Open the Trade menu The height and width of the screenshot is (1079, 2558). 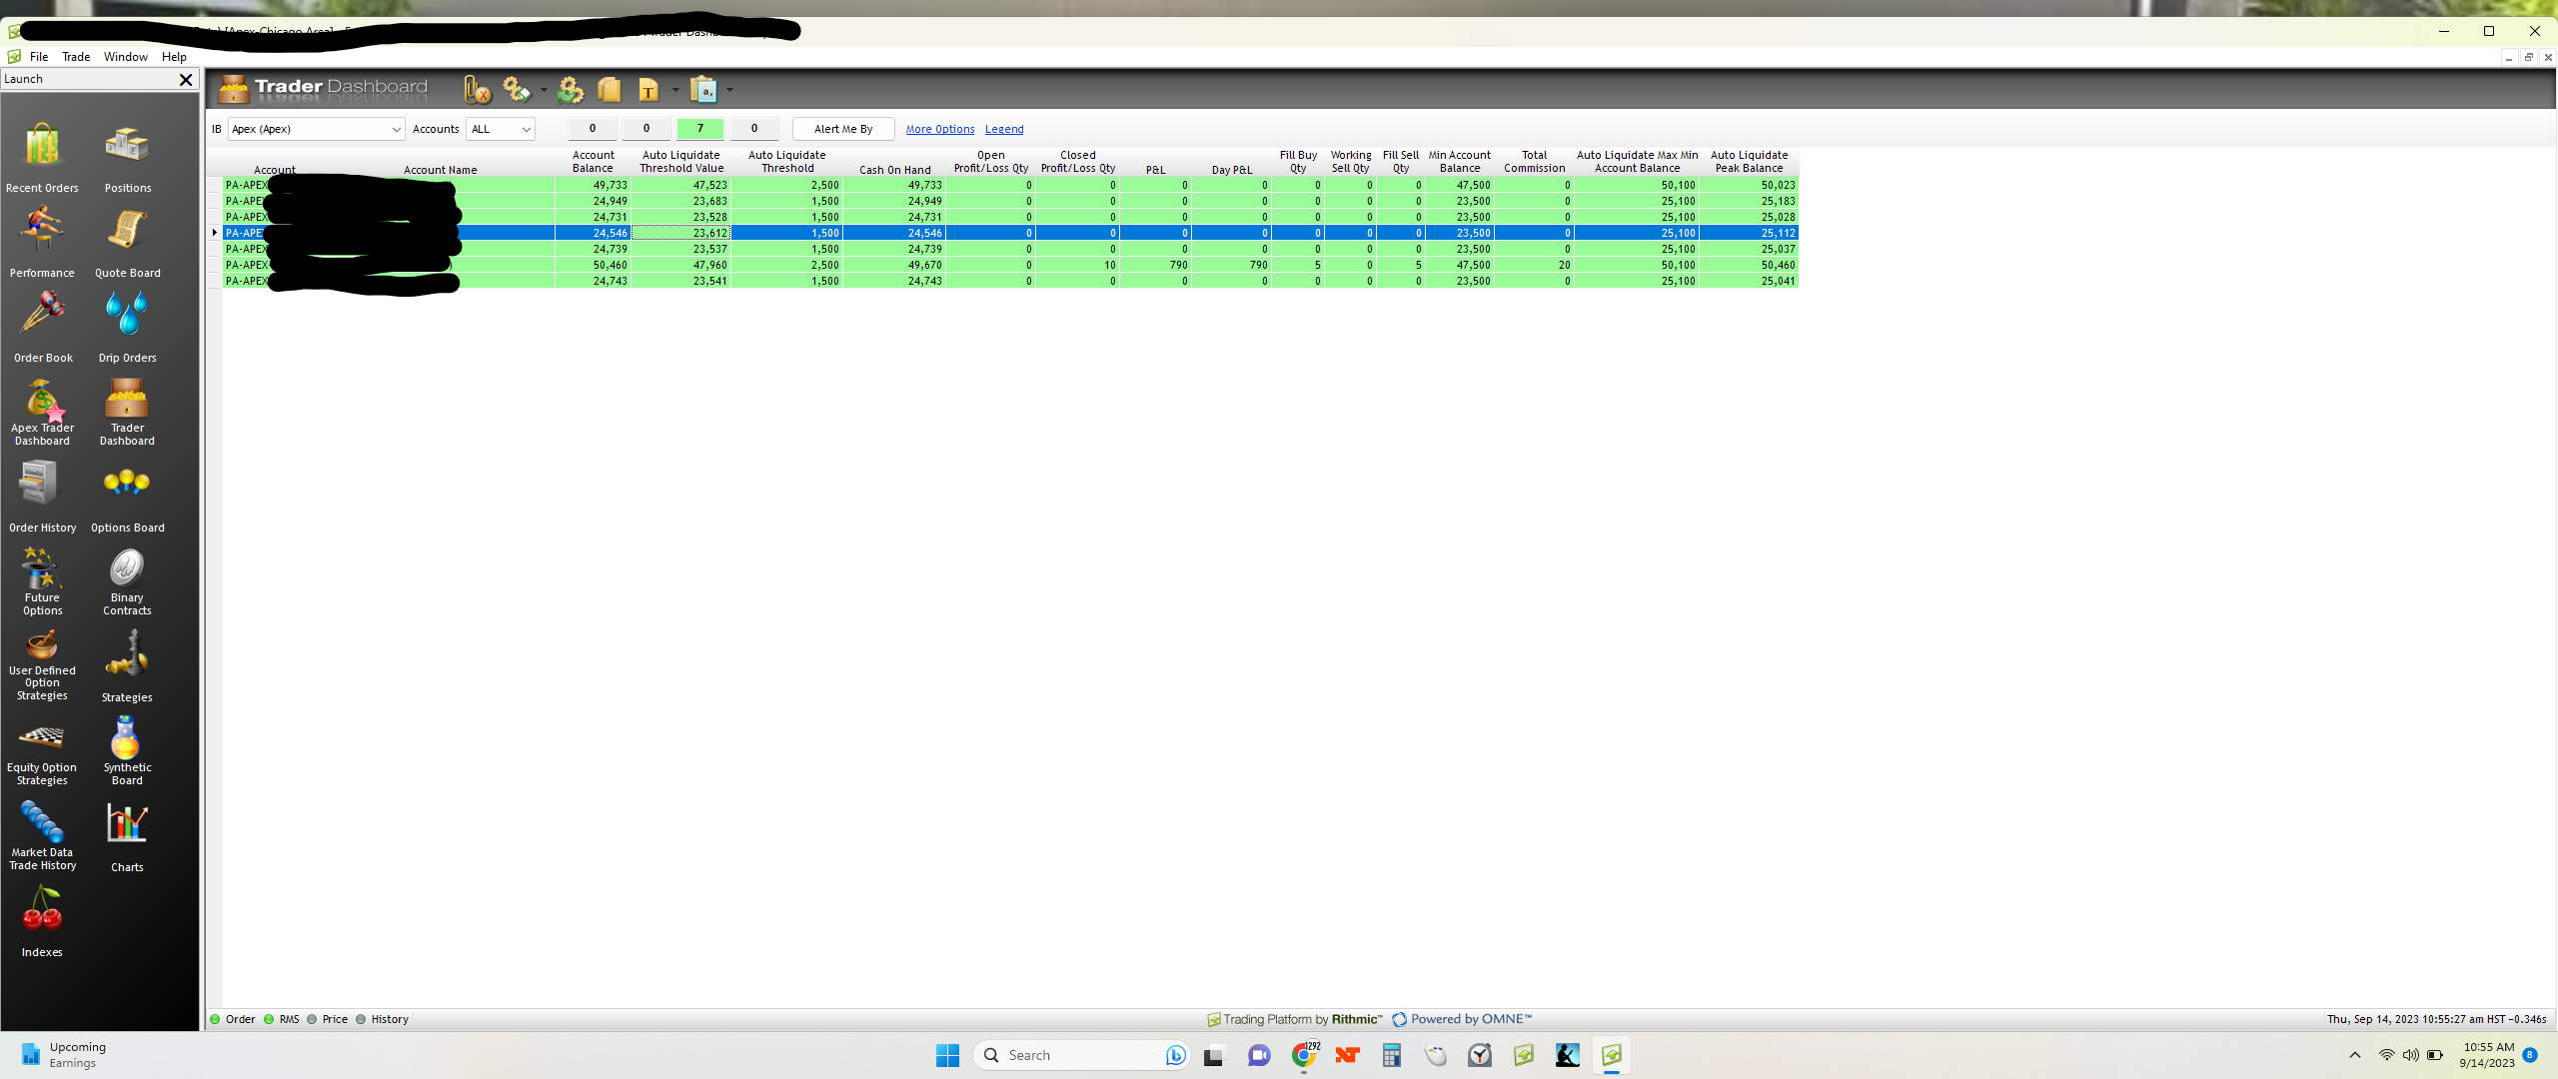click(x=76, y=57)
